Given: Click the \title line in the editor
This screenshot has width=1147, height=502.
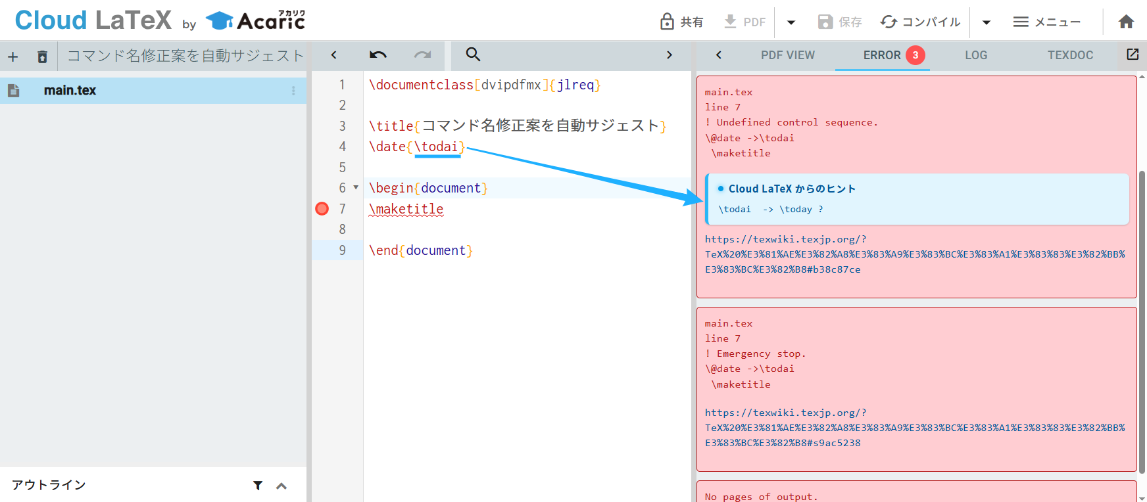Looking at the screenshot, I should (x=518, y=126).
